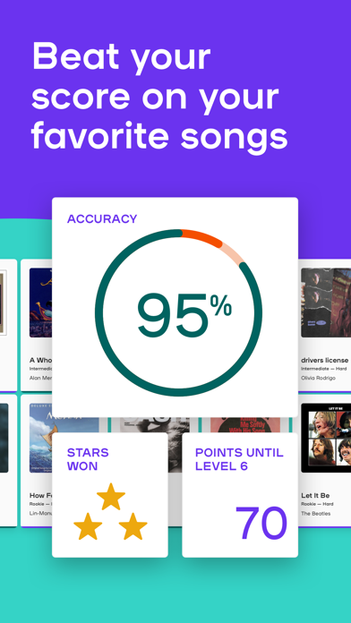Open the Let It Be album cover
This screenshot has height=623, width=351.
pos(326,438)
